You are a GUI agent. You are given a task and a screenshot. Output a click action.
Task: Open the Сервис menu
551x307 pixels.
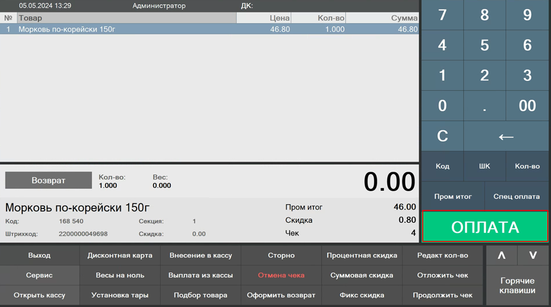40,275
